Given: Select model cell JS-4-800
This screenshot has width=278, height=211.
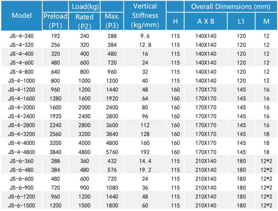Looking at the screenshot, I should pyautogui.click(x=22, y=72).
